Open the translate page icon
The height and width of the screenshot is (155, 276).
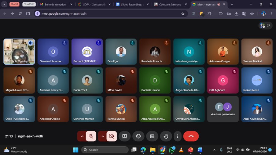(244, 13)
